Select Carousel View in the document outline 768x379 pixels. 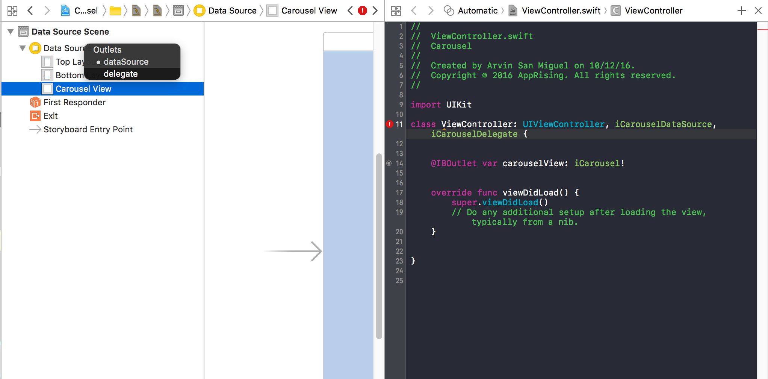(83, 88)
